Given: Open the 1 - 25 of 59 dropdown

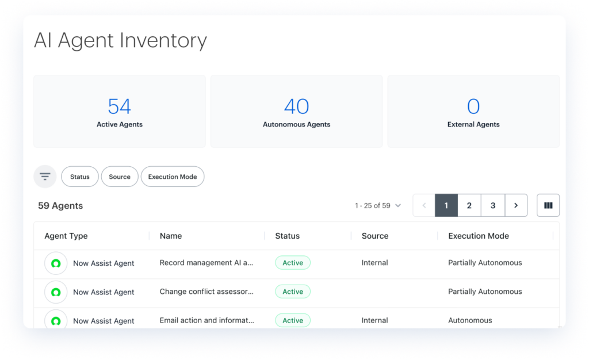Looking at the screenshot, I should coord(378,205).
